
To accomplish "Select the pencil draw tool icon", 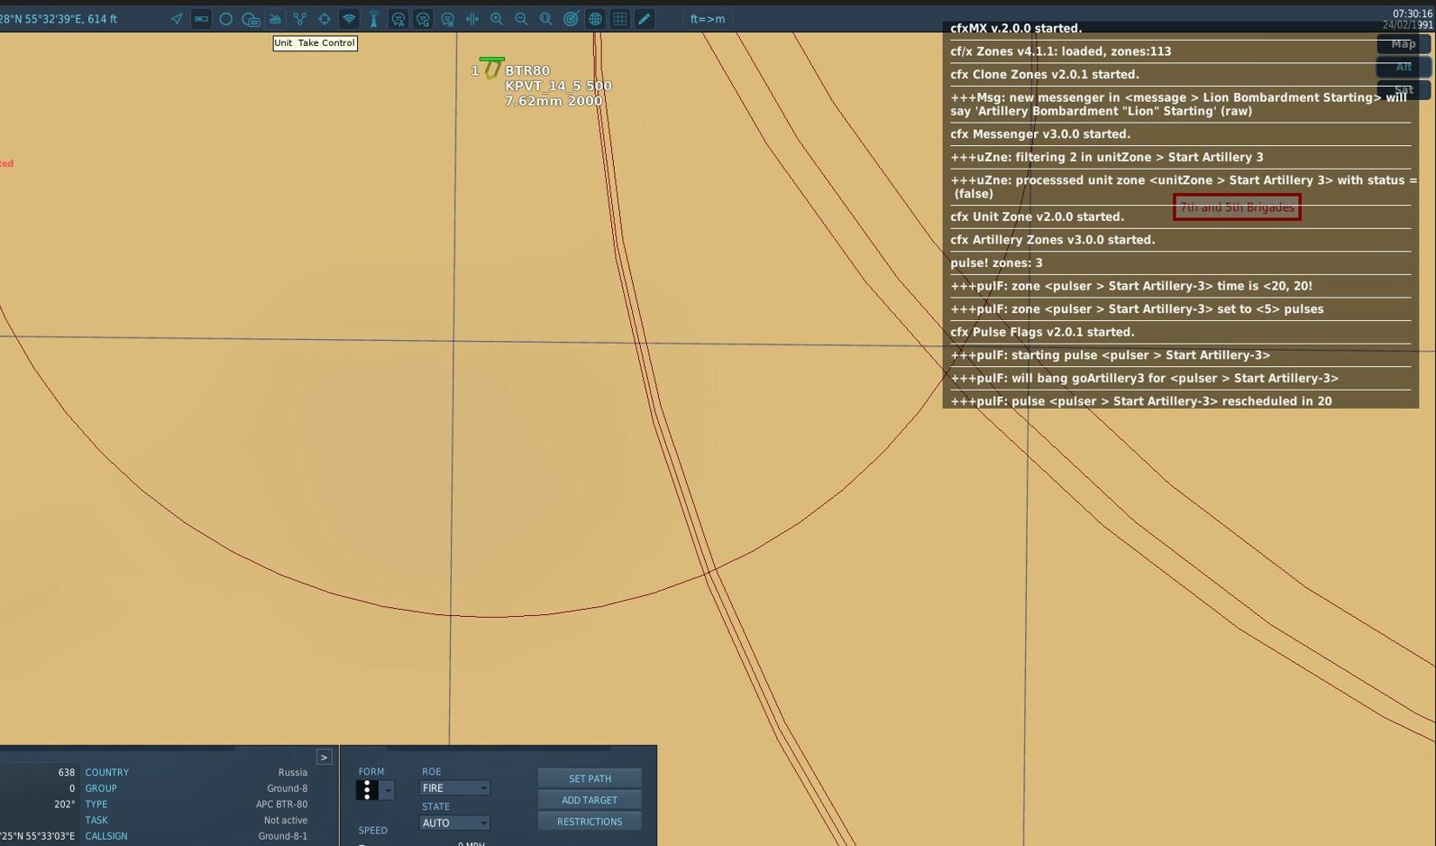I will click(645, 19).
